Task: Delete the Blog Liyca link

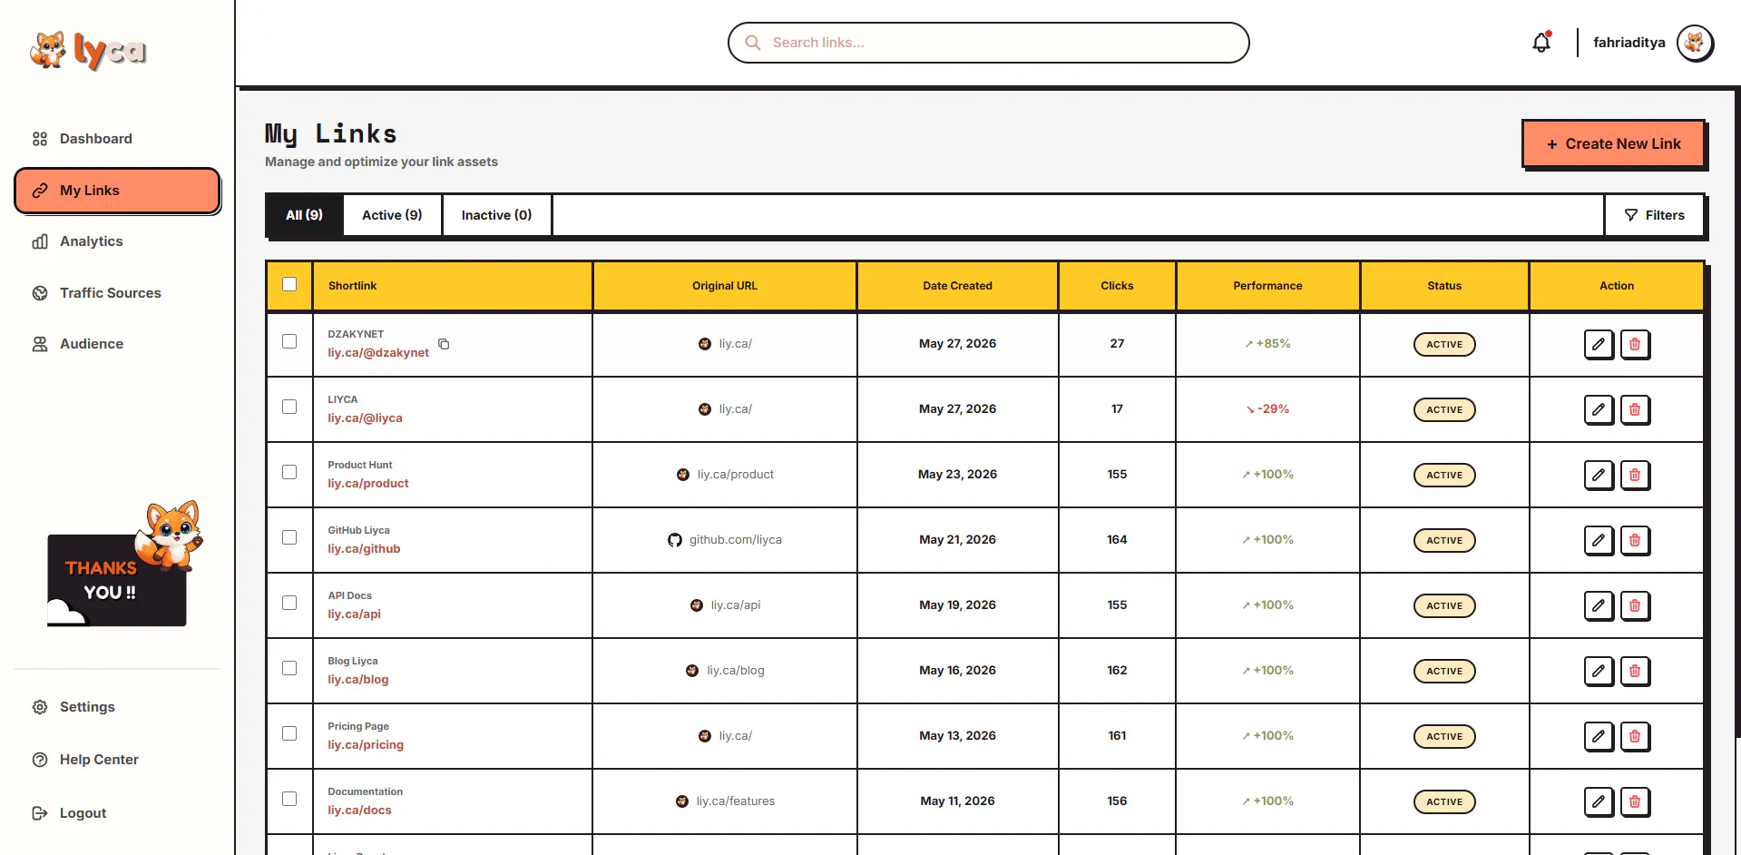Action: tap(1635, 671)
